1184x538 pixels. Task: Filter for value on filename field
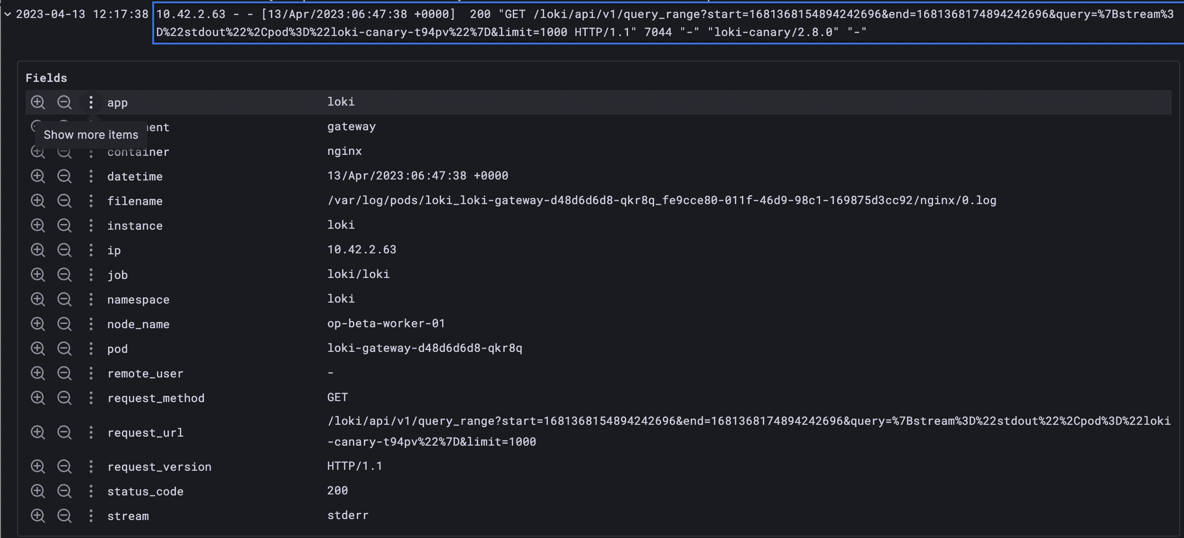click(x=37, y=201)
